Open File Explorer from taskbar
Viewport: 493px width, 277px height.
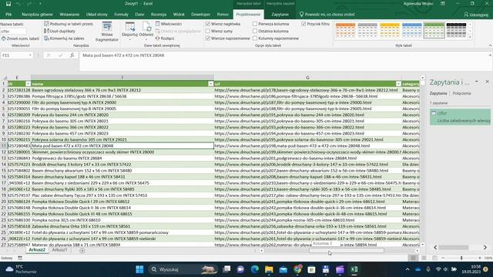coord(269,269)
